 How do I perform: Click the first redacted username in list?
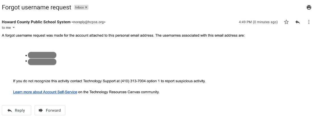(42, 55)
